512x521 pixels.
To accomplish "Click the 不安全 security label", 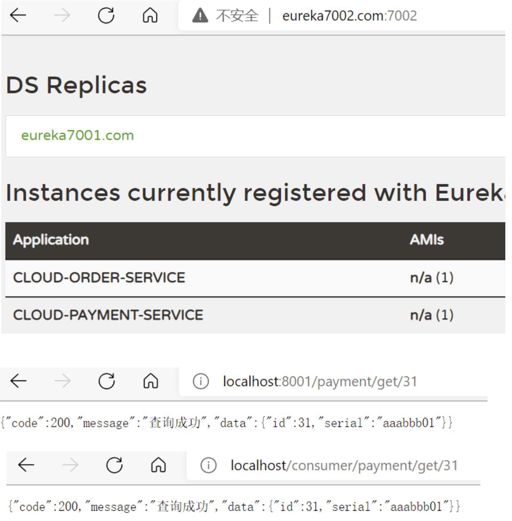I will 237,16.
